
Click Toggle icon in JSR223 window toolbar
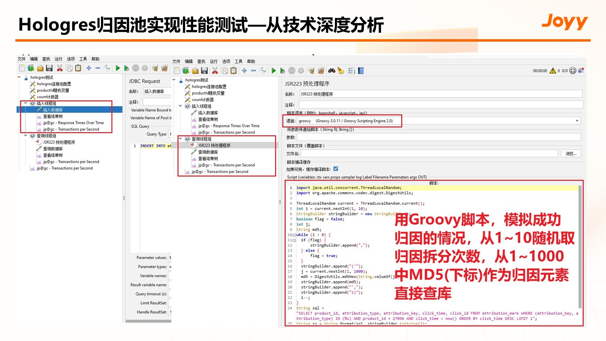(x=263, y=71)
